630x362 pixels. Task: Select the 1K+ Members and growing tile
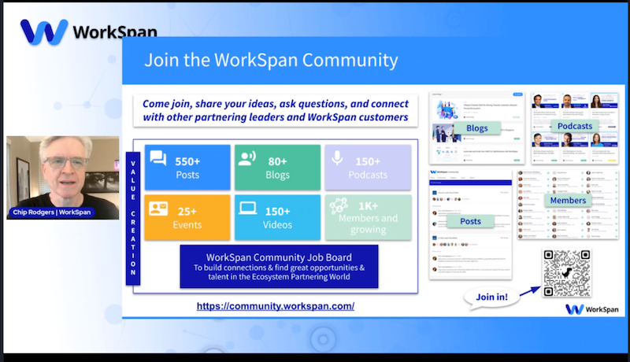(x=368, y=217)
